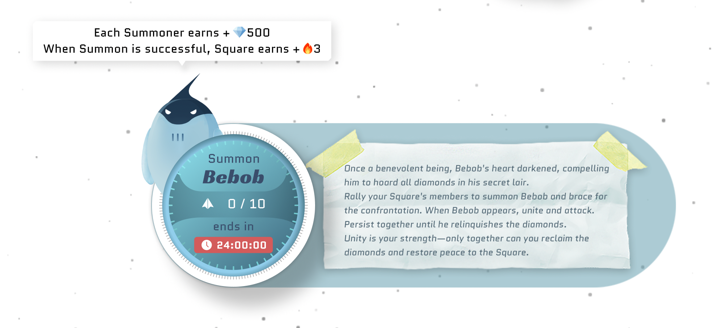Click the 'ends in' label
This screenshot has height=328, width=717.
tap(234, 227)
